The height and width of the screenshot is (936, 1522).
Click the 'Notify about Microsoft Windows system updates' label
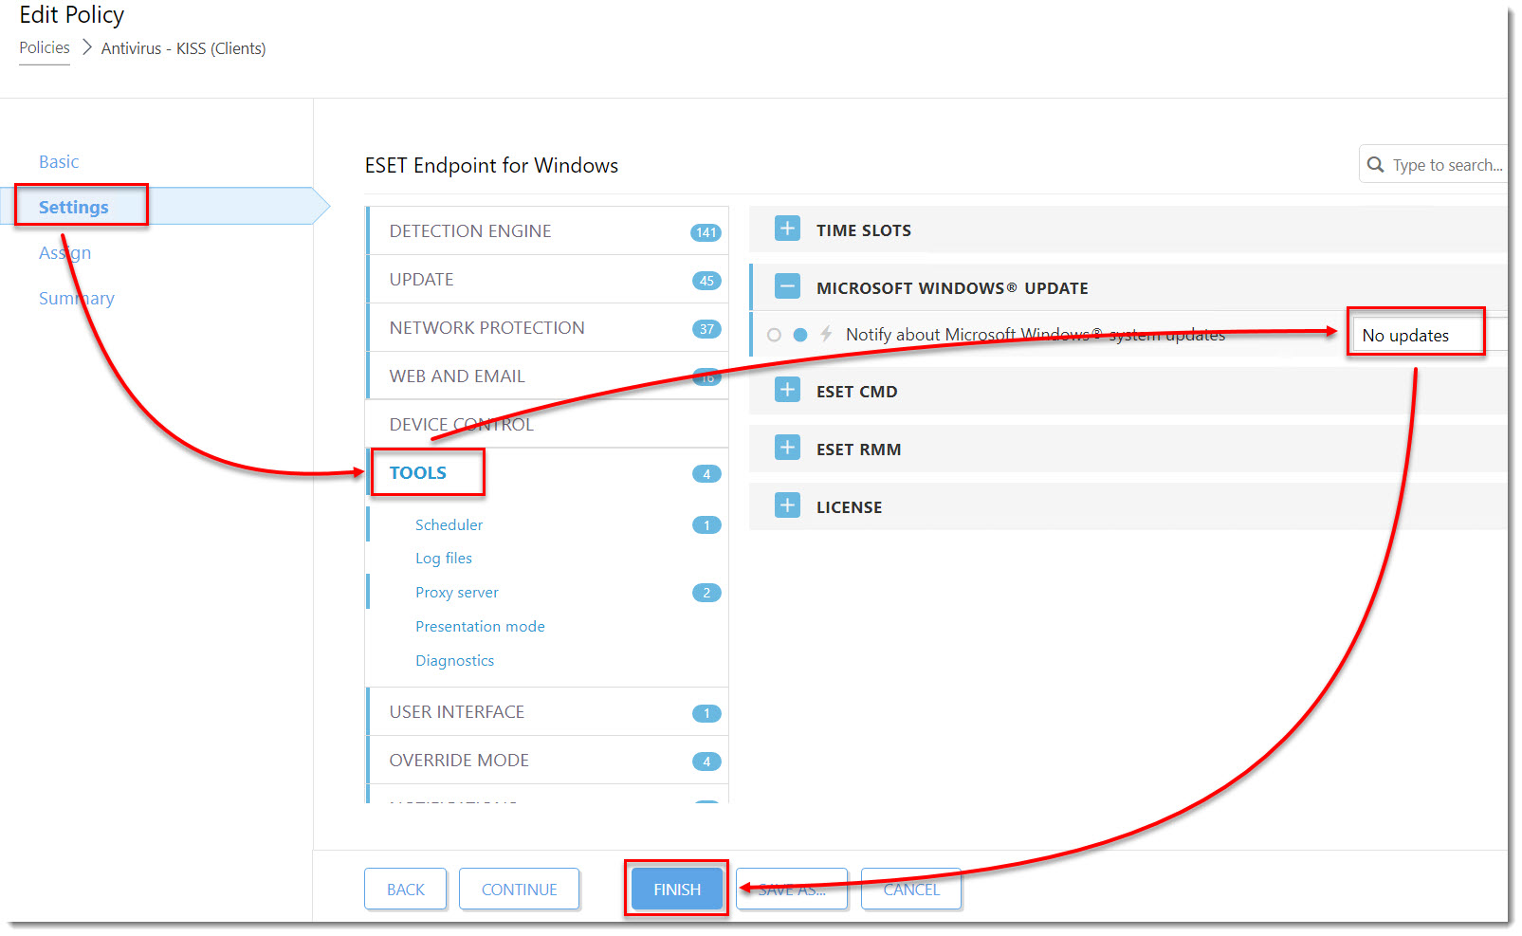click(1036, 335)
